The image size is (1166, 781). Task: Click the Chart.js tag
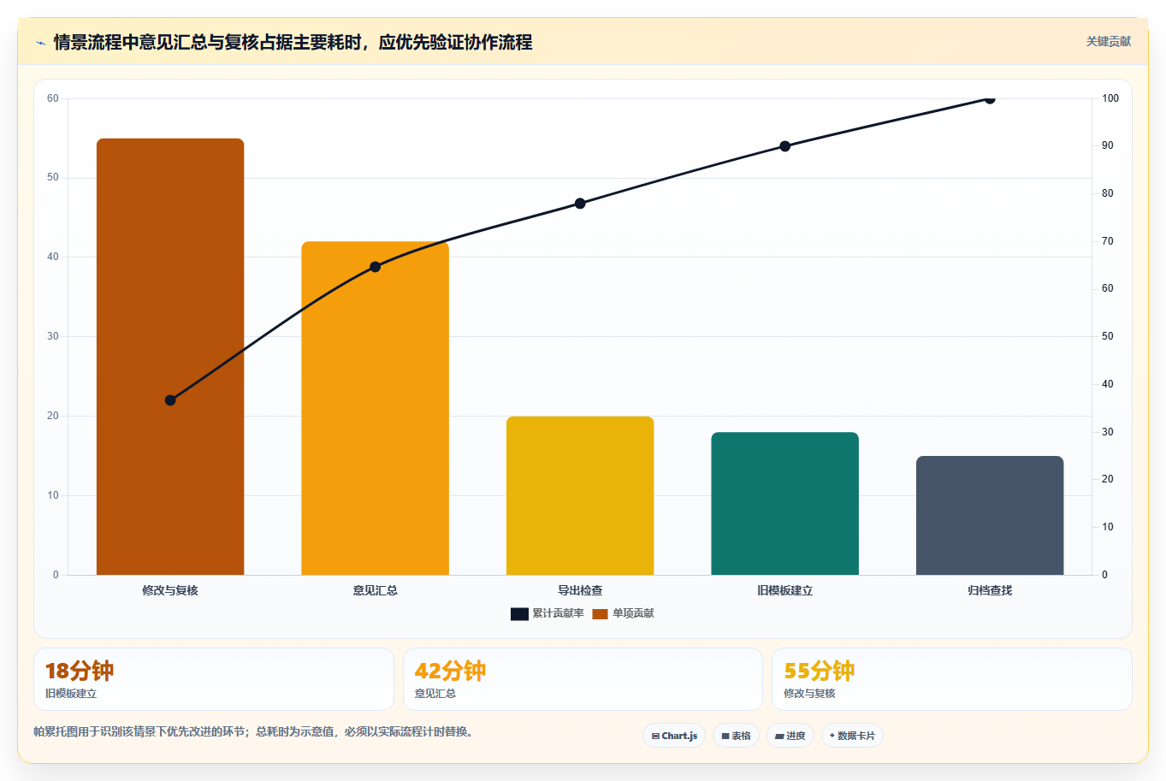pyautogui.click(x=674, y=736)
